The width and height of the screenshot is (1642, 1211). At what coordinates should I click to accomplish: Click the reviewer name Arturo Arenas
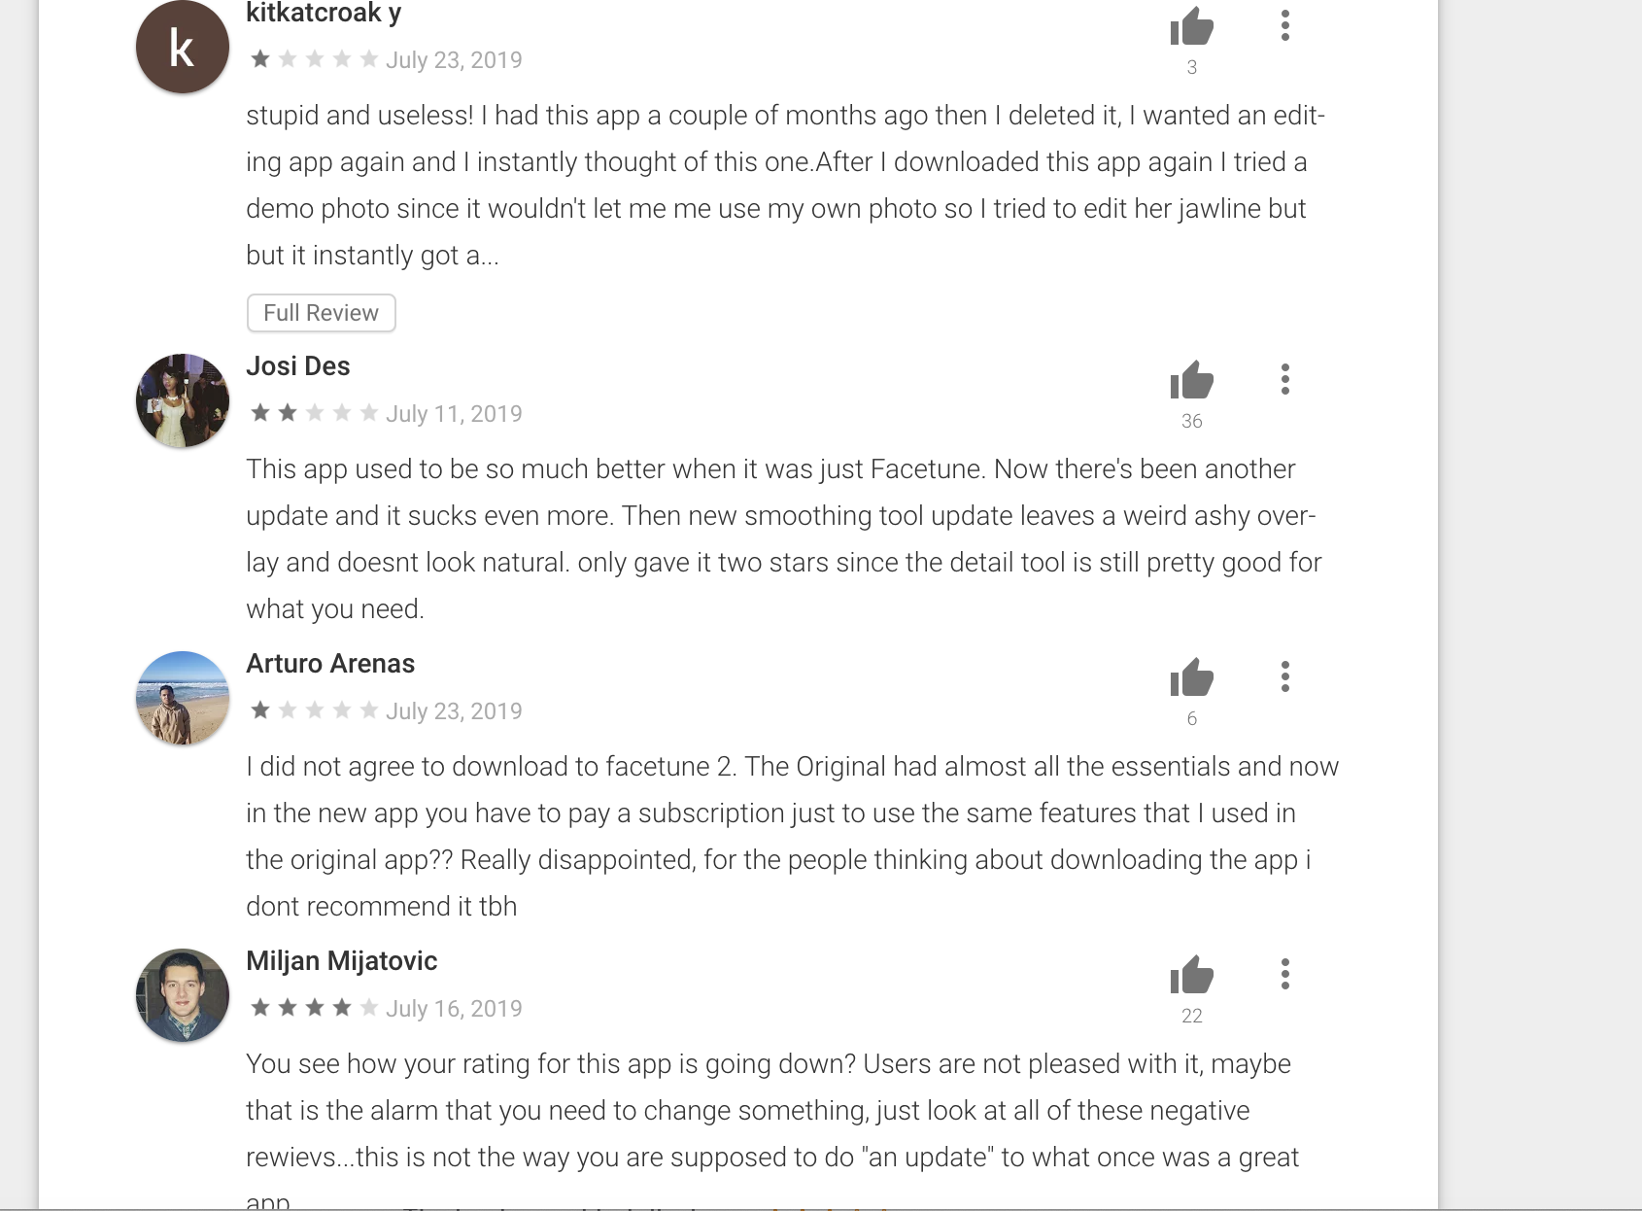(x=330, y=664)
